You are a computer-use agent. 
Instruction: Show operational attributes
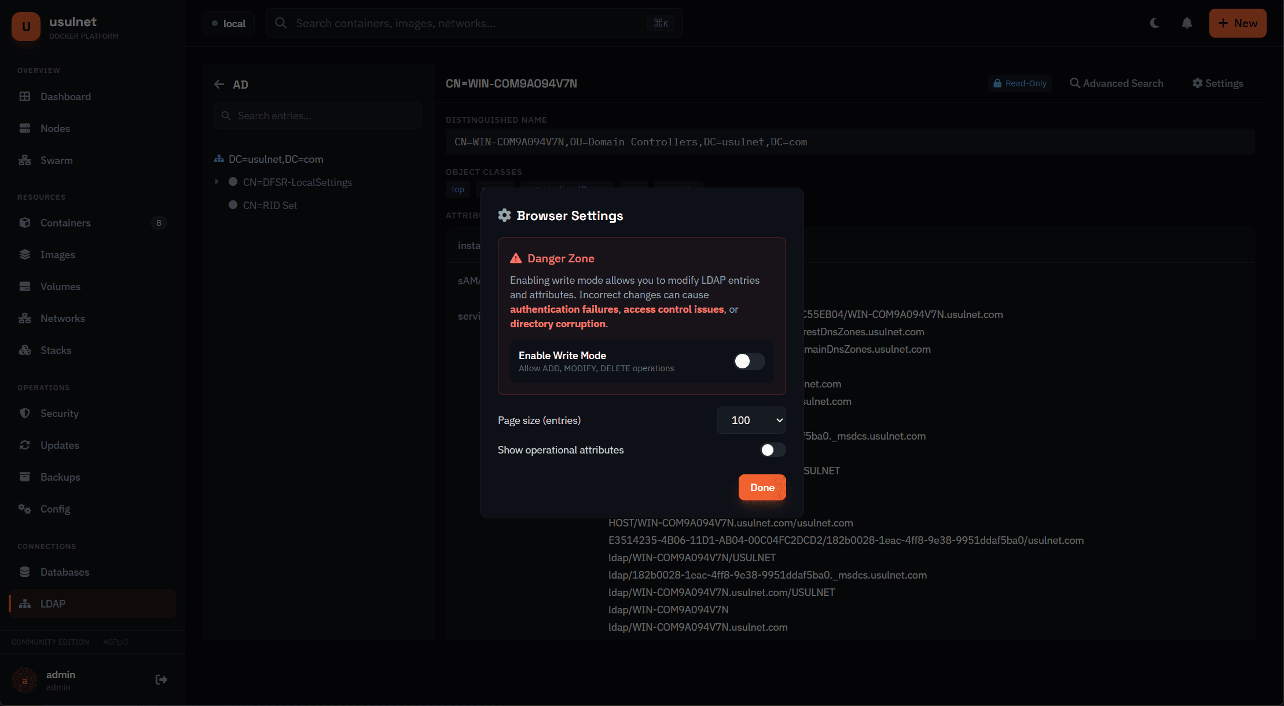(773, 449)
